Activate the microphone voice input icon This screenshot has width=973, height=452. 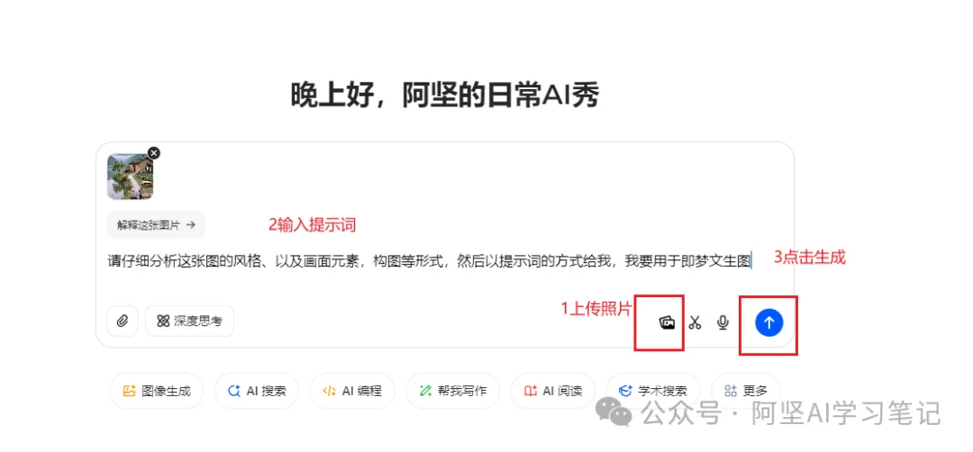click(723, 322)
